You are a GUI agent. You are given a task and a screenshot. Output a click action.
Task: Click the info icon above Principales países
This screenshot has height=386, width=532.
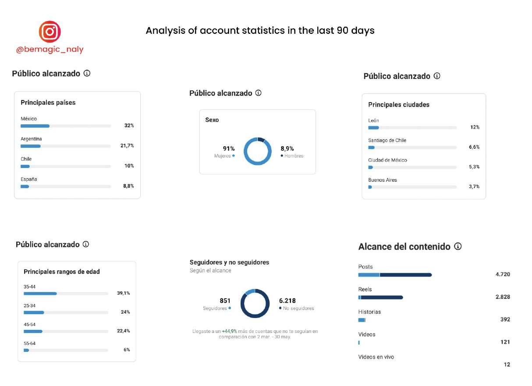tap(87, 73)
